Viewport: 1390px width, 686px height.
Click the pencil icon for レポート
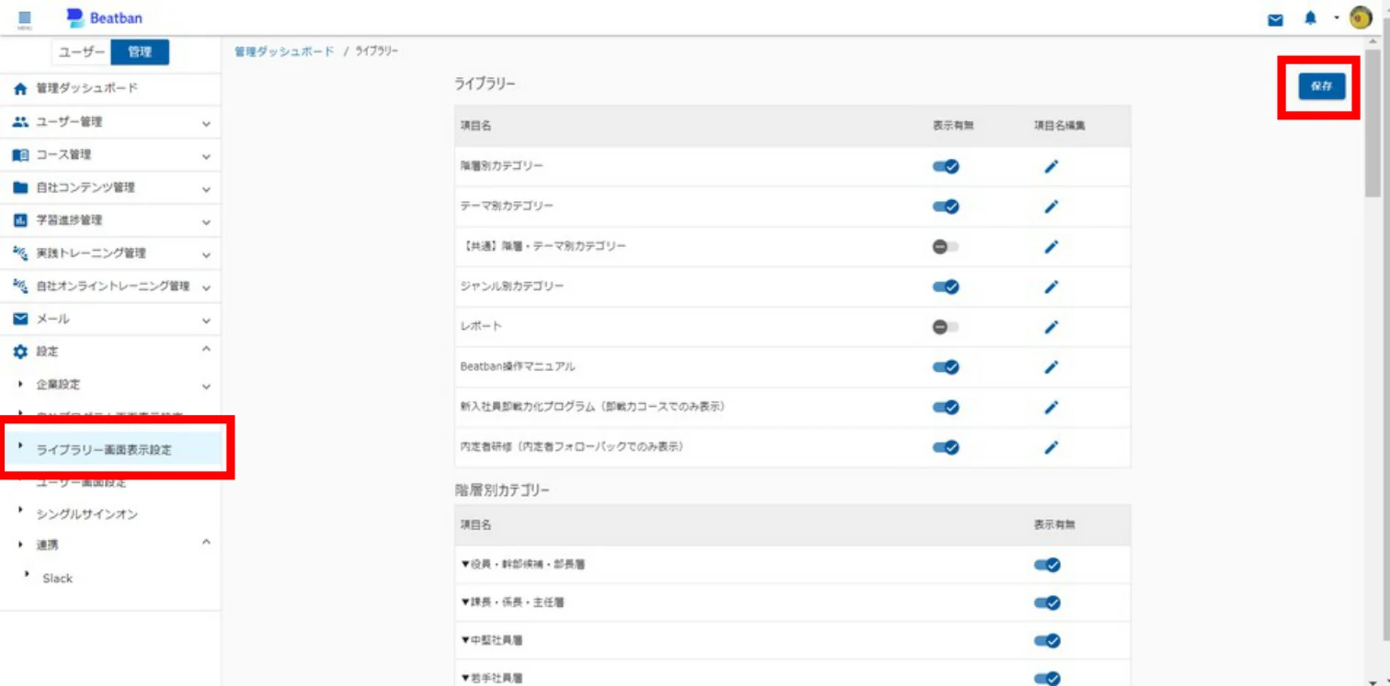coord(1052,326)
